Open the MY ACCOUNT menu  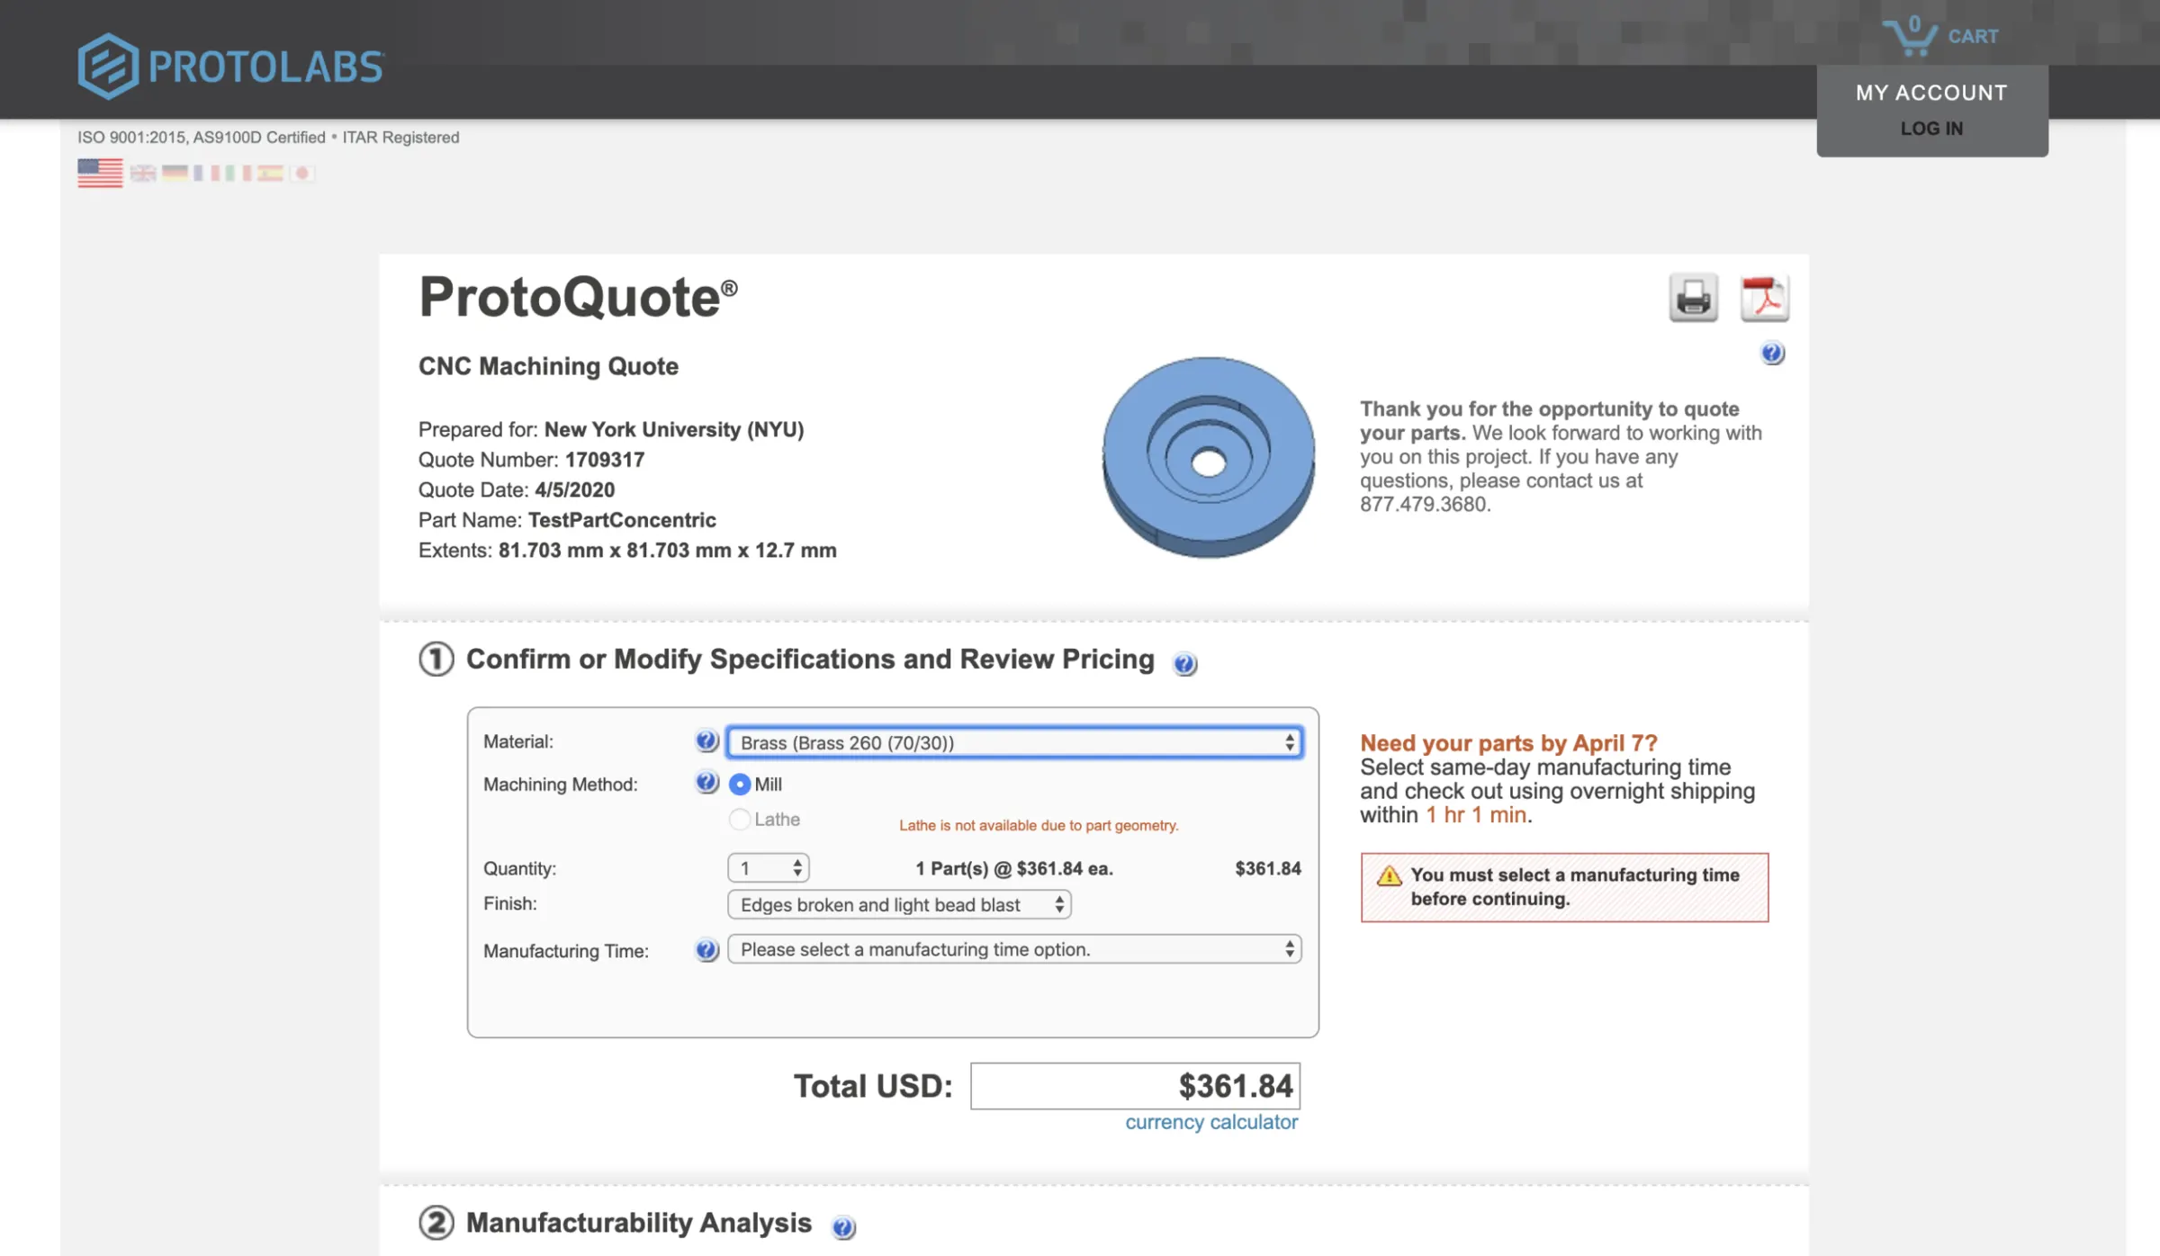[1931, 93]
